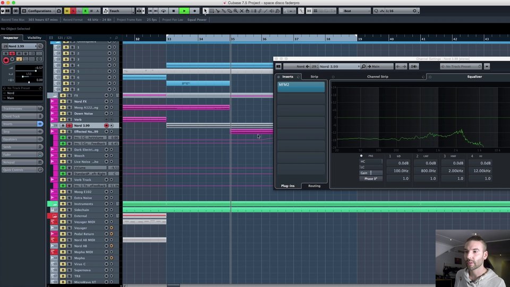Open the Beat grid type dropdown
This screenshot has width=510, height=287.
point(354,11)
